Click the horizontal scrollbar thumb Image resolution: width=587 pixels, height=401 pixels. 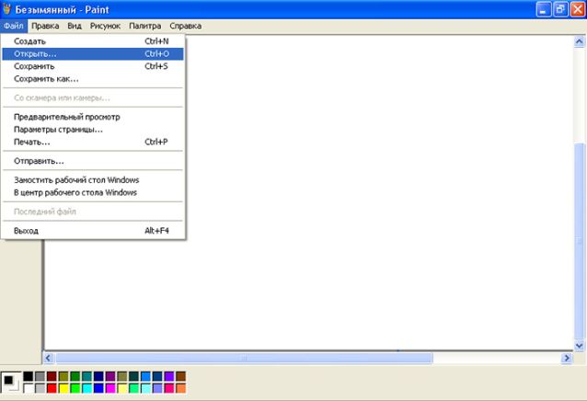click(244, 359)
